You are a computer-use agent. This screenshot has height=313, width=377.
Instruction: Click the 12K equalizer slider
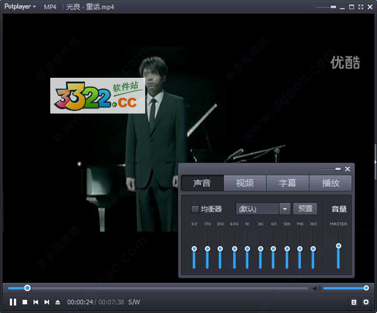[287, 248]
